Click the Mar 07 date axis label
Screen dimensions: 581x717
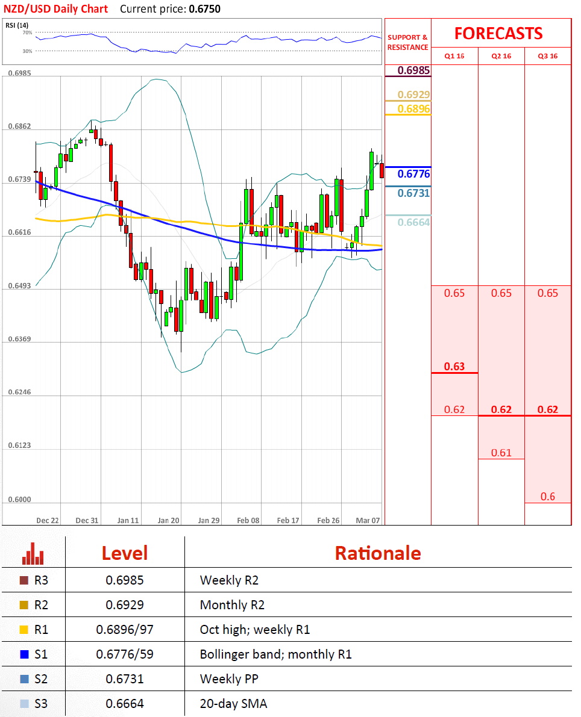point(368,520)
